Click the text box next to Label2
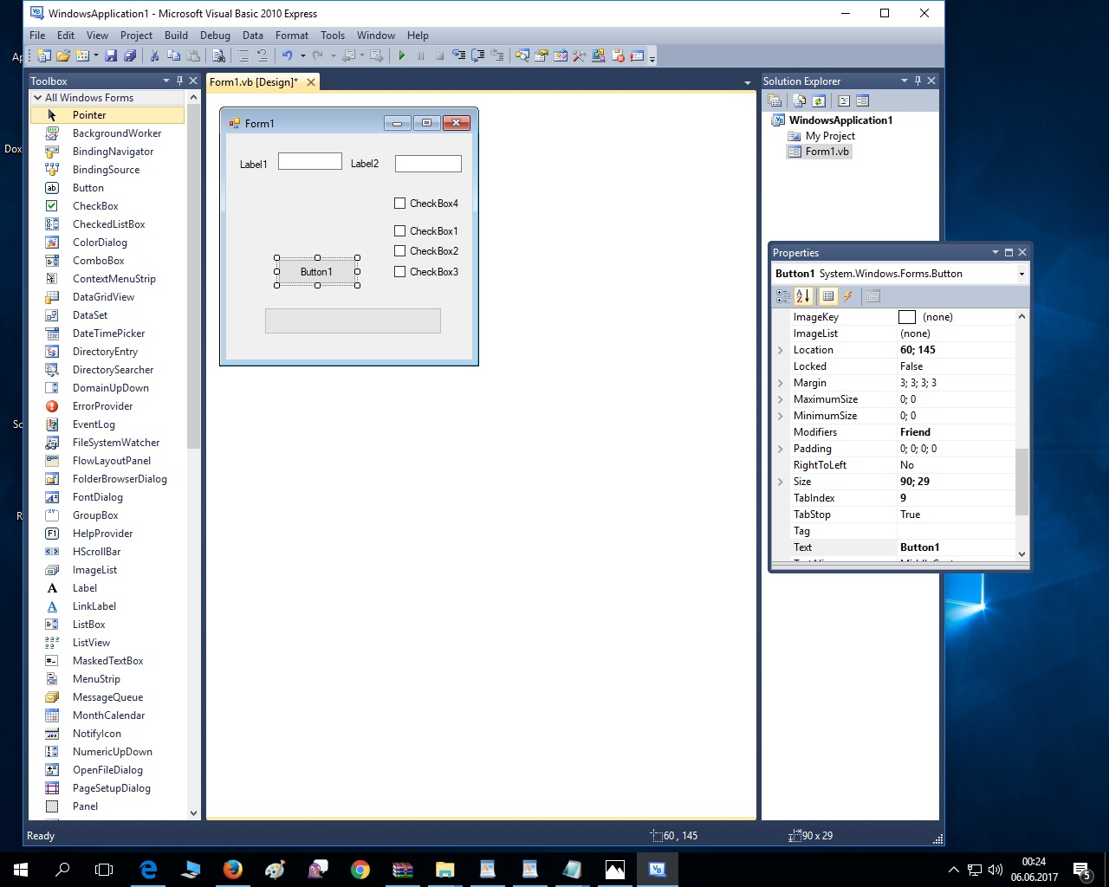Image resolution: width=1109 pixels, height=887 pixels. pyautogui.click(x=428, y=164)
